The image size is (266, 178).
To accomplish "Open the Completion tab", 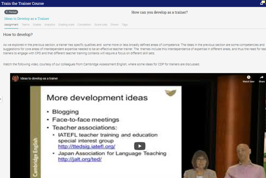I will tap(84, 25).
